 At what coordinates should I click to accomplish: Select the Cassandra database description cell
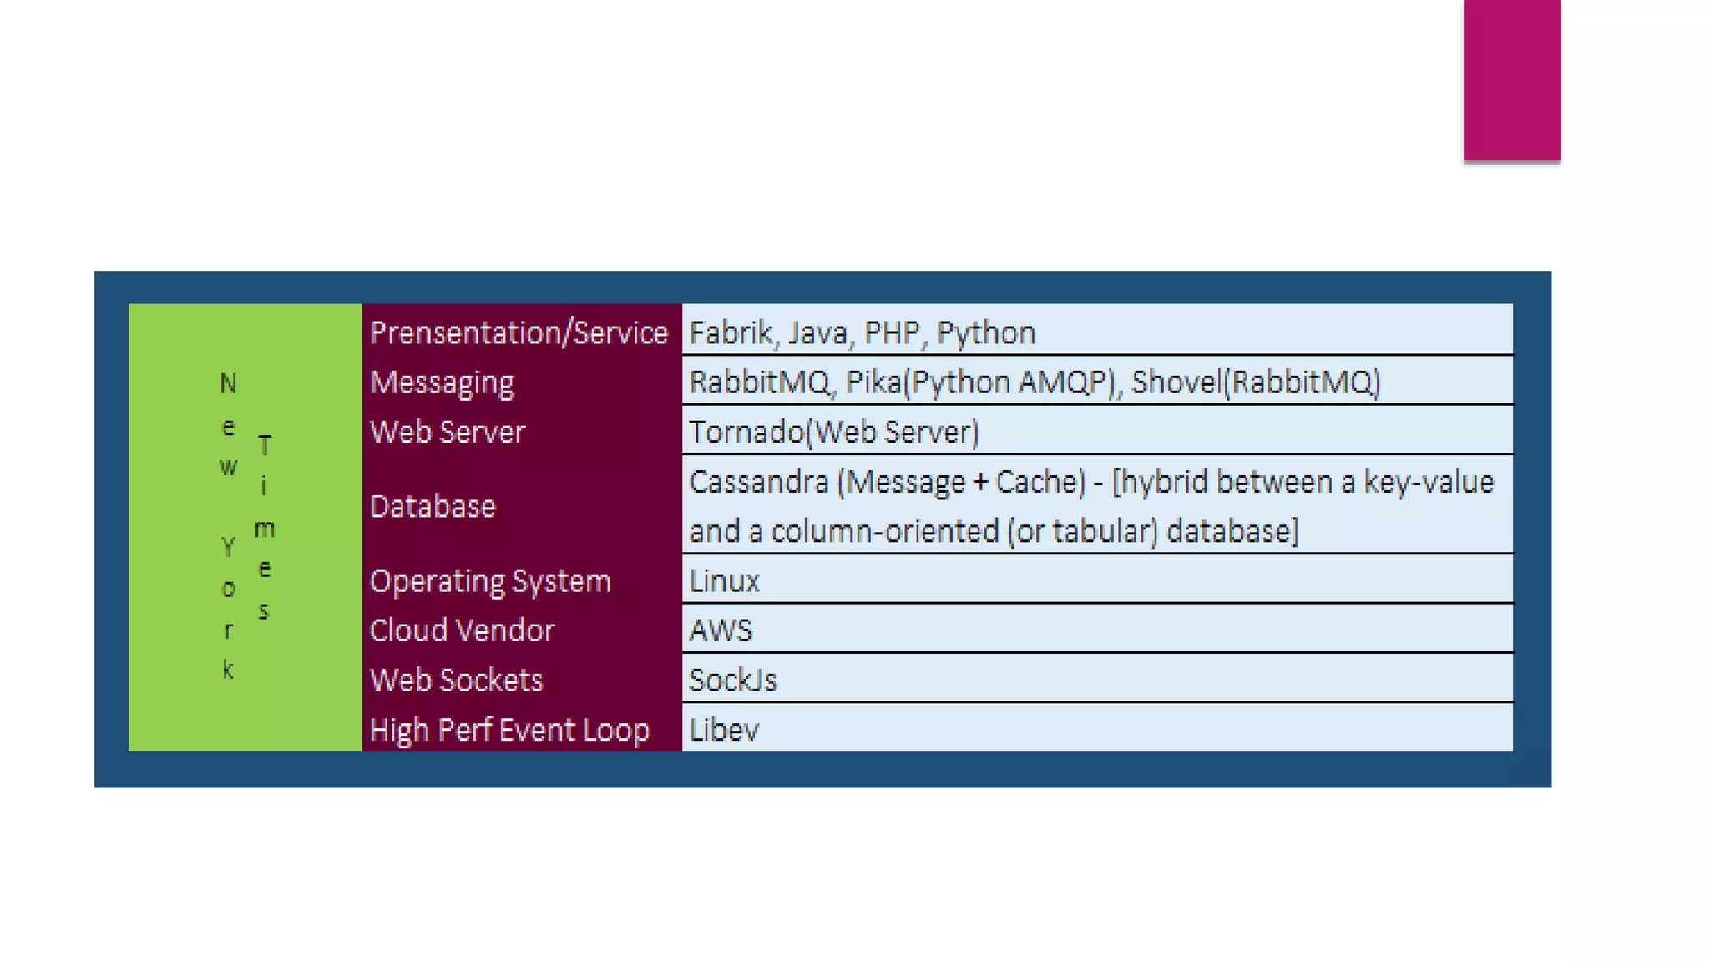click(1090, 506)
